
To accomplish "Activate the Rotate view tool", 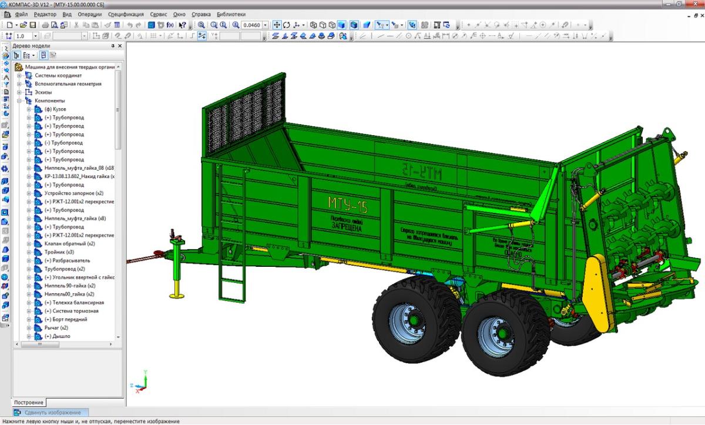I will click(x=286, y=25).
